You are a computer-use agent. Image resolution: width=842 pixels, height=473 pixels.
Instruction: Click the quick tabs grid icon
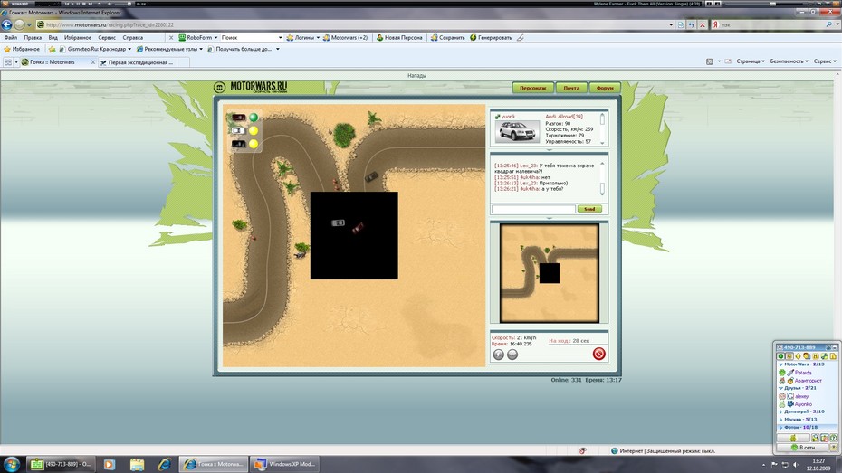point(7,62)
